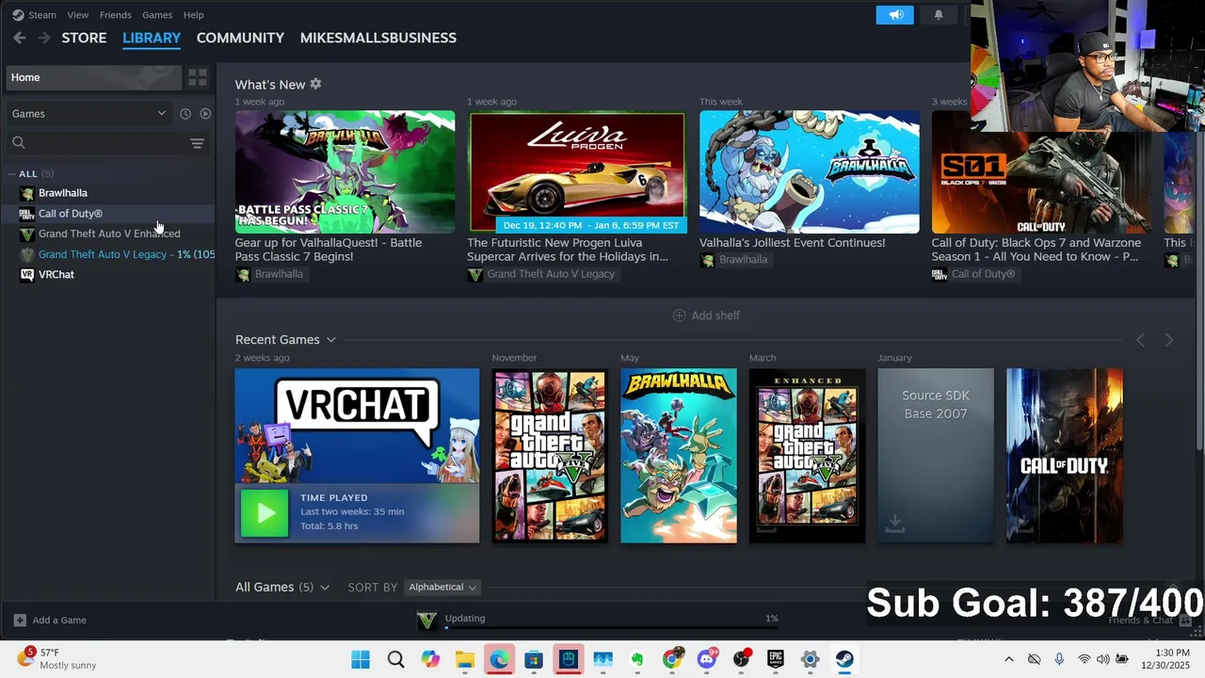Open Battle Pass Classic 7 news title
Screen dimensions: 1205x678
(x=329, y=249)
